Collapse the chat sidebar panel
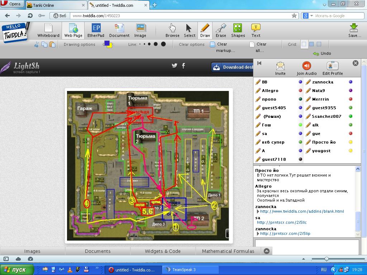Screen dimensions: 367x275 259,63
